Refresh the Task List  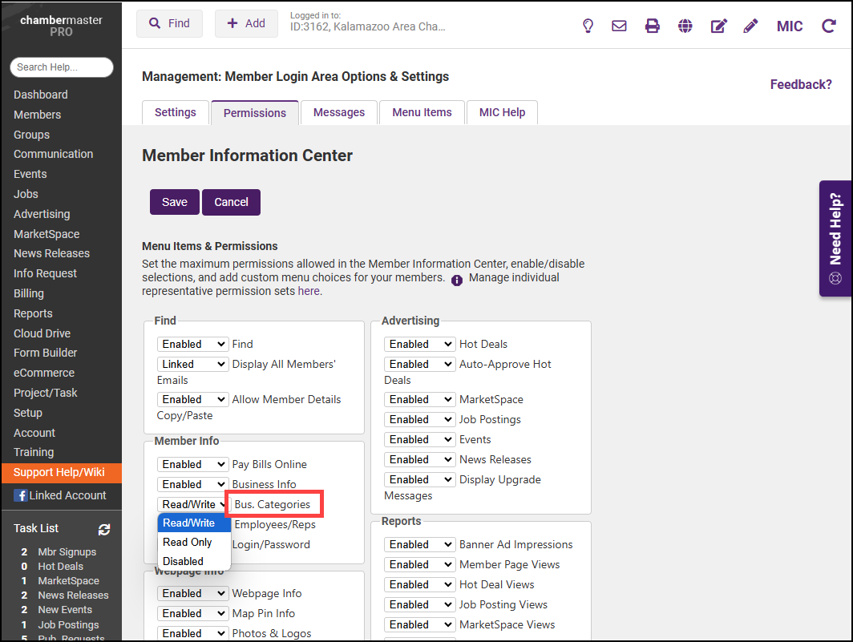tap(104, 529)
